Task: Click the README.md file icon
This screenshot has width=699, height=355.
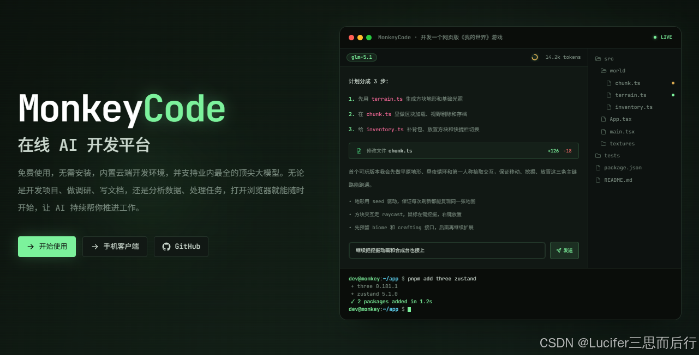Action: pyautogui.click(x=598, y=180)
